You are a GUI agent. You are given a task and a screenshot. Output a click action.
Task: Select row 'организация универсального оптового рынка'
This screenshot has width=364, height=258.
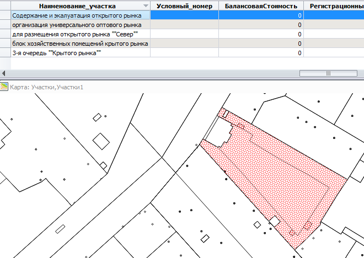point(81,25)
